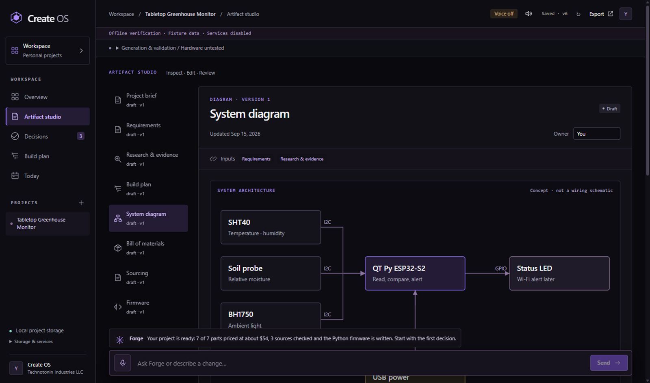Viewport: 650px width, 383px height.
Task: Expand Storage & services section
Action: click(31, 342)
